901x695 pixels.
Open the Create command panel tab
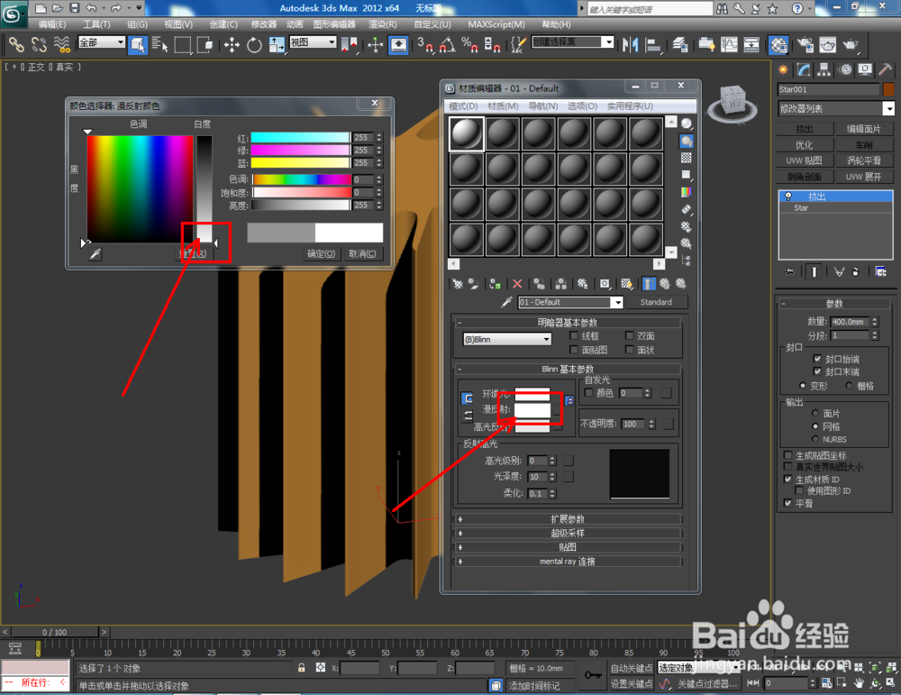(783, 70)
